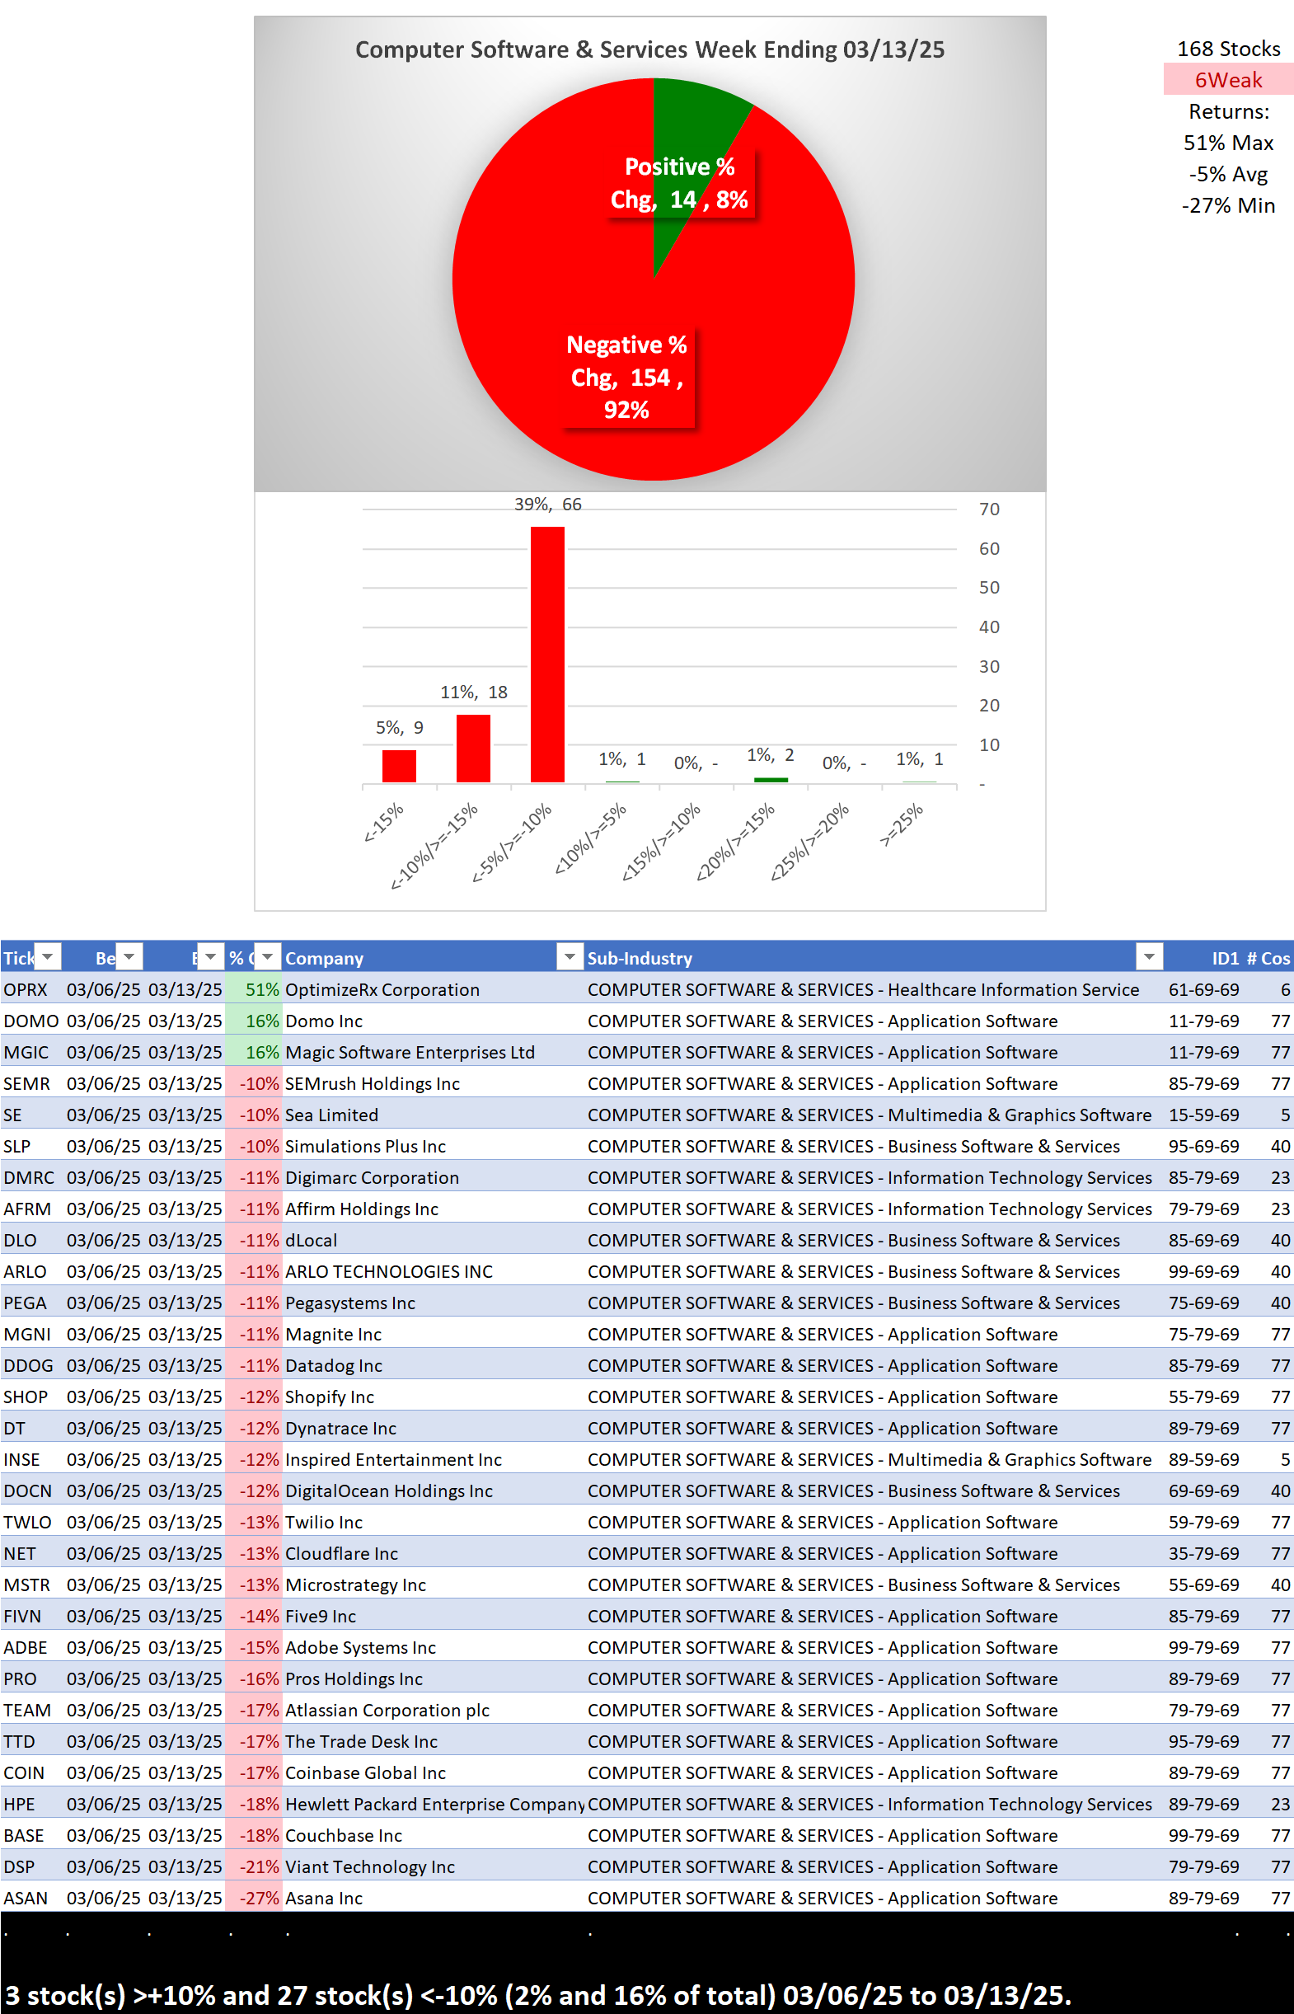
Task: Select the Digimarc Corporation cell
Action: pyautogui.click(x=434, y=1177)
